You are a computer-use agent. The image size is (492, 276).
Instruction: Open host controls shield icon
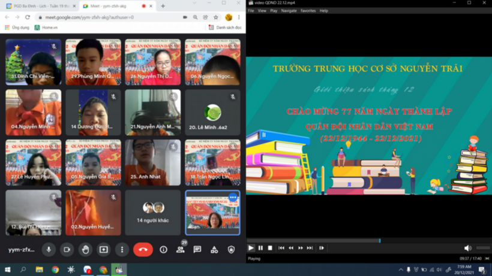click(231, 250)
